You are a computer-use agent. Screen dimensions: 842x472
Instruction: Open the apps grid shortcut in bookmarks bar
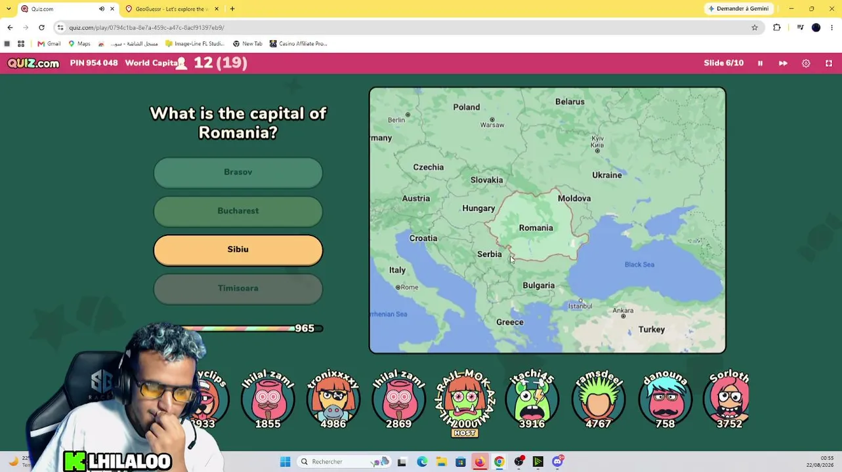21,44
